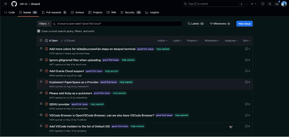Expand the Projects filter dropdown

click(193, 41)
